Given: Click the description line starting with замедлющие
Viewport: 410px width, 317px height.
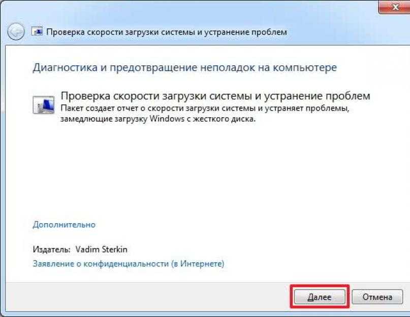Looking at the screenshot, I should pos(158,119).
